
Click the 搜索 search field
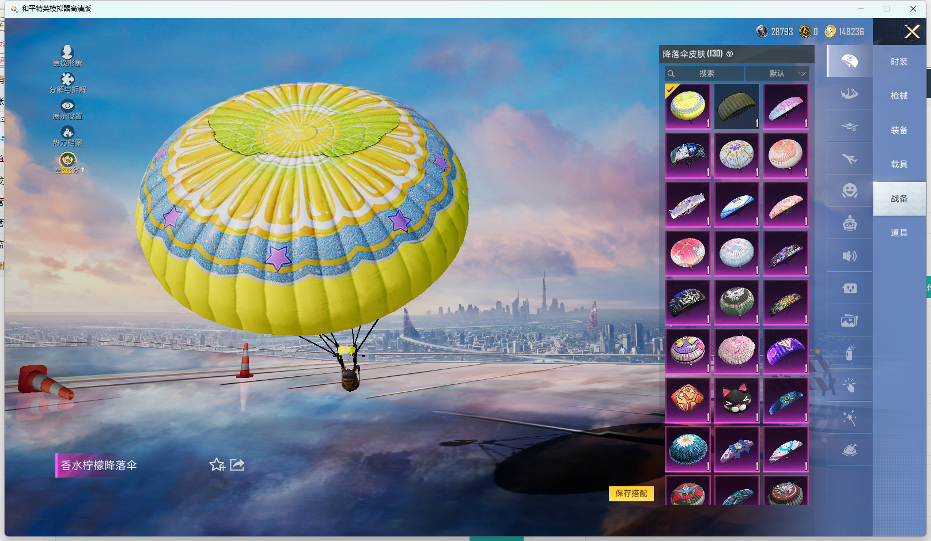click(704, 74)
